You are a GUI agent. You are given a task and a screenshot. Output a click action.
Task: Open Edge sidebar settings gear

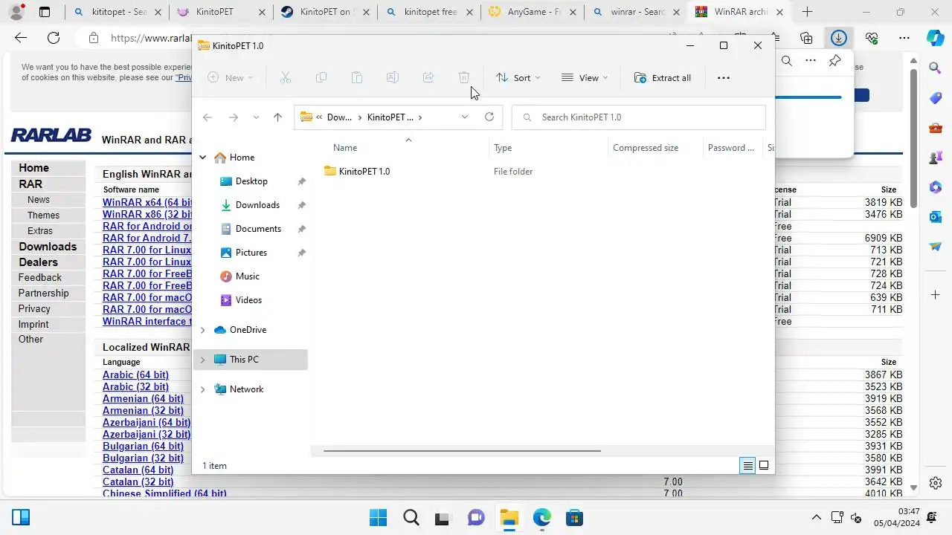tap(936, 482)
